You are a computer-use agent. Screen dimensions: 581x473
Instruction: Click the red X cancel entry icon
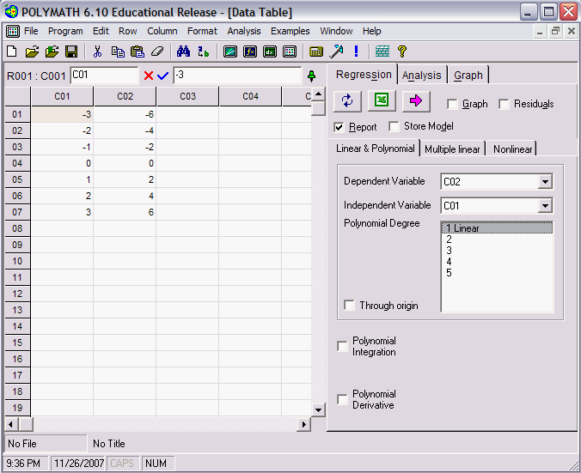pyautogui.click(x=149, y=76)
